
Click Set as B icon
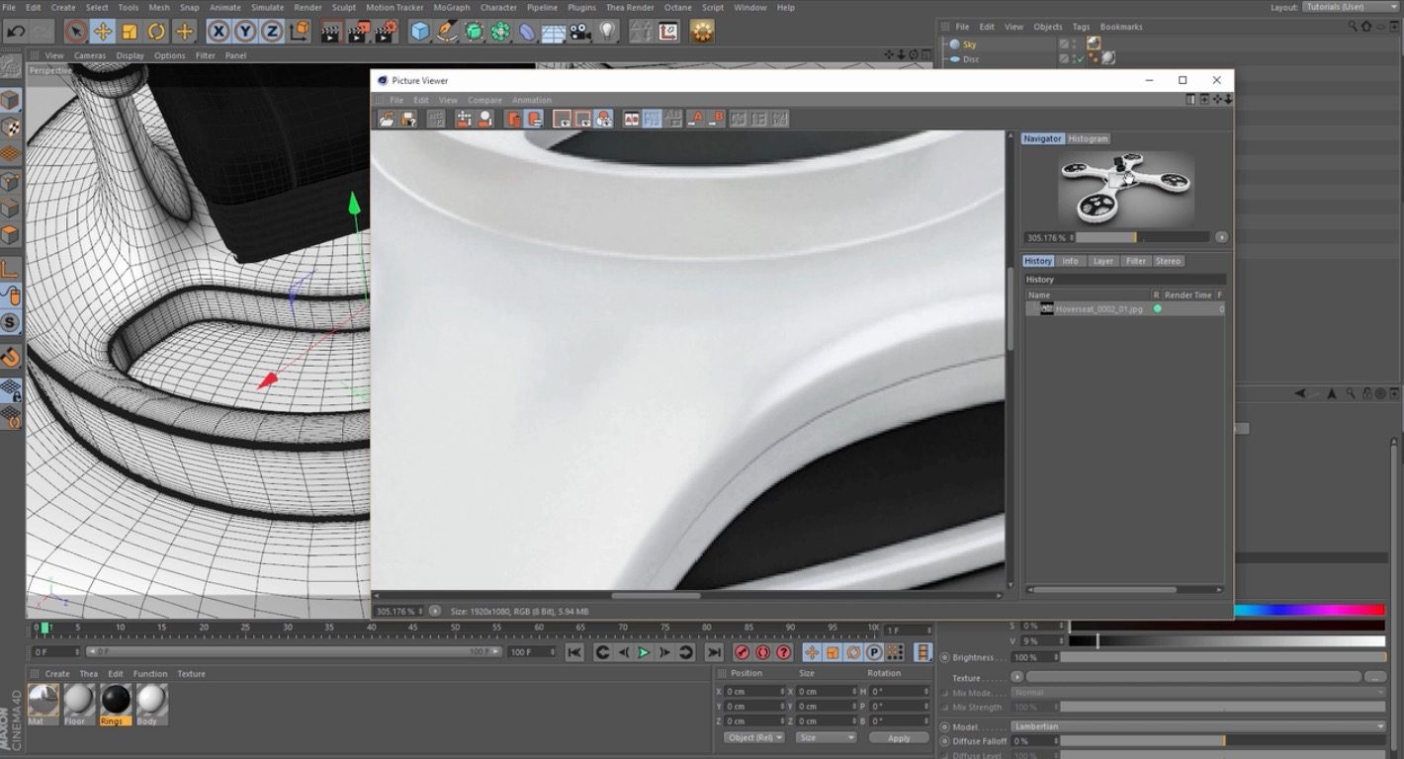[716, 119]
